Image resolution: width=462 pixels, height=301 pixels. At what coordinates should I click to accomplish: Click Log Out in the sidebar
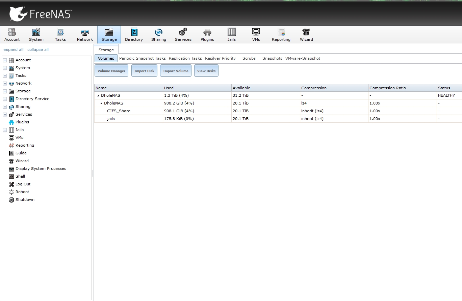click(23, 184)
